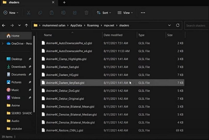
Task: Open the New item menu
Action: [x=11, y=13]
